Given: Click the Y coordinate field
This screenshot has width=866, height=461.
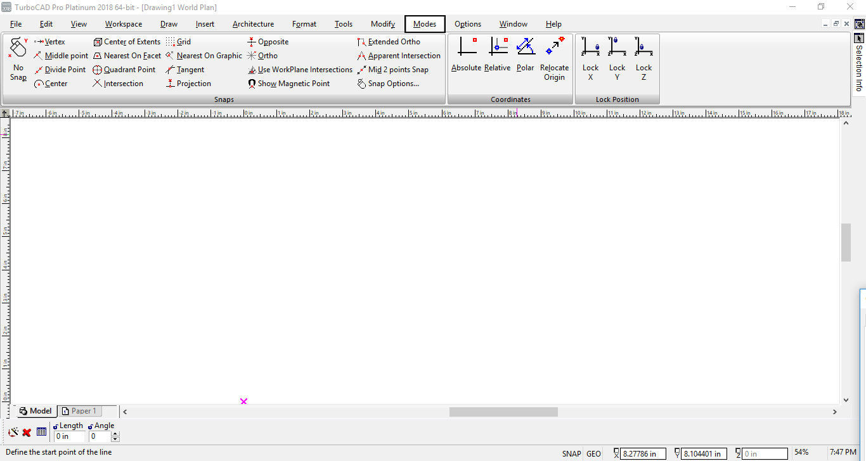Looking at the screenshot, I should pos(704,453).
